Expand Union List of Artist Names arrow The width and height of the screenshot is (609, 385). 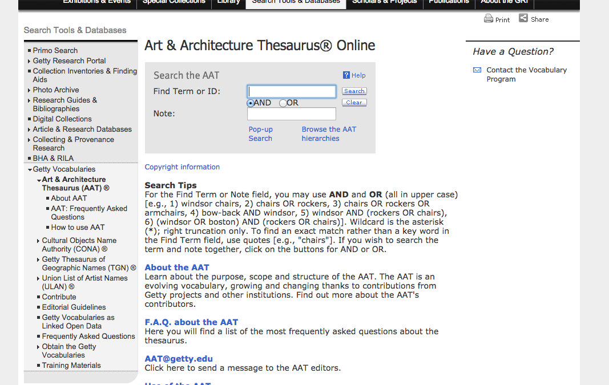38,278
